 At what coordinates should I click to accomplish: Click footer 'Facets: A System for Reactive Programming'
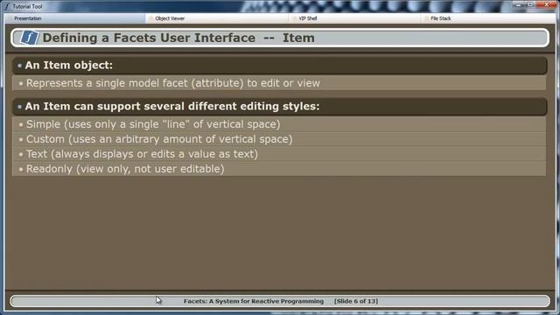pyautogui.click(x=254, y=301)
